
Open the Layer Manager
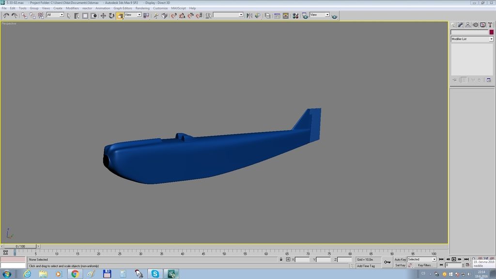[x=267, y=15]
